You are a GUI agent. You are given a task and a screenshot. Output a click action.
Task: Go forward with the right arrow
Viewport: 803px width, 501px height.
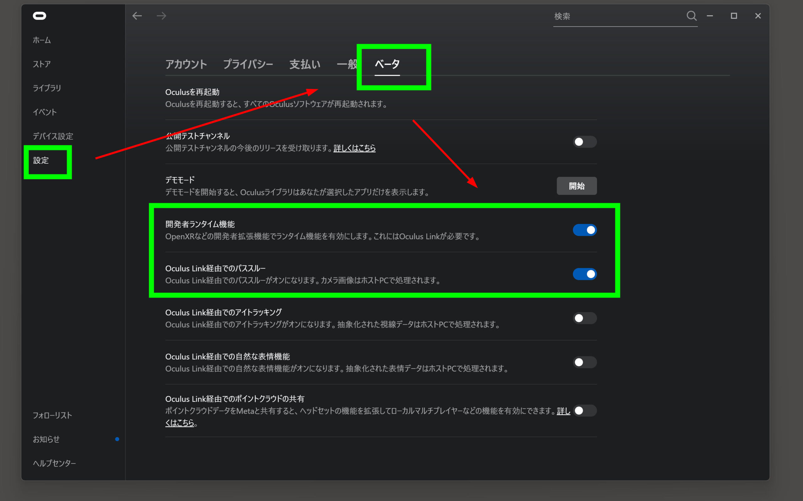point(162,16)
